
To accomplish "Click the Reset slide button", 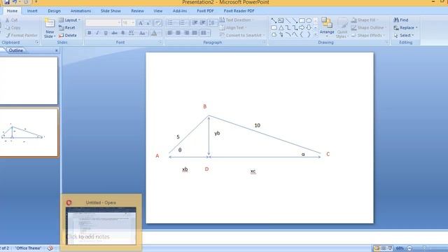I will tap(67, 28).
